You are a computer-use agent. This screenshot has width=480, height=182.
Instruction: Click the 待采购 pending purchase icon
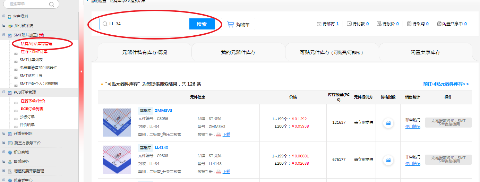point(409,24)
